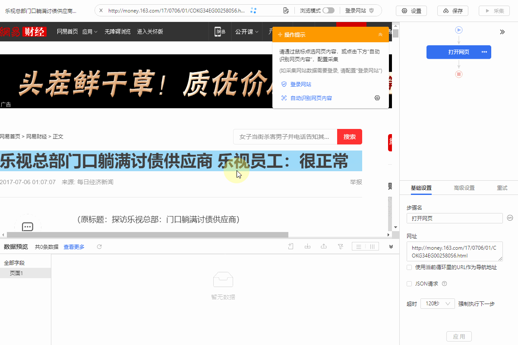Collapse the 操作提示 tip panel
This screenshot has height=345, width=518.
pyautogui.click(x=380, y=34)
